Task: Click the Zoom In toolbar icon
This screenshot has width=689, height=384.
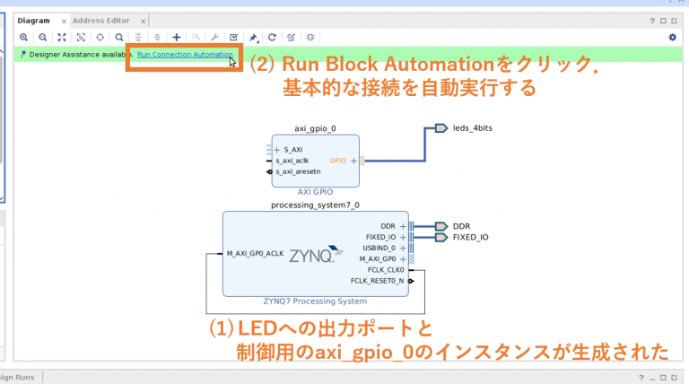Action: click(23, 37)
